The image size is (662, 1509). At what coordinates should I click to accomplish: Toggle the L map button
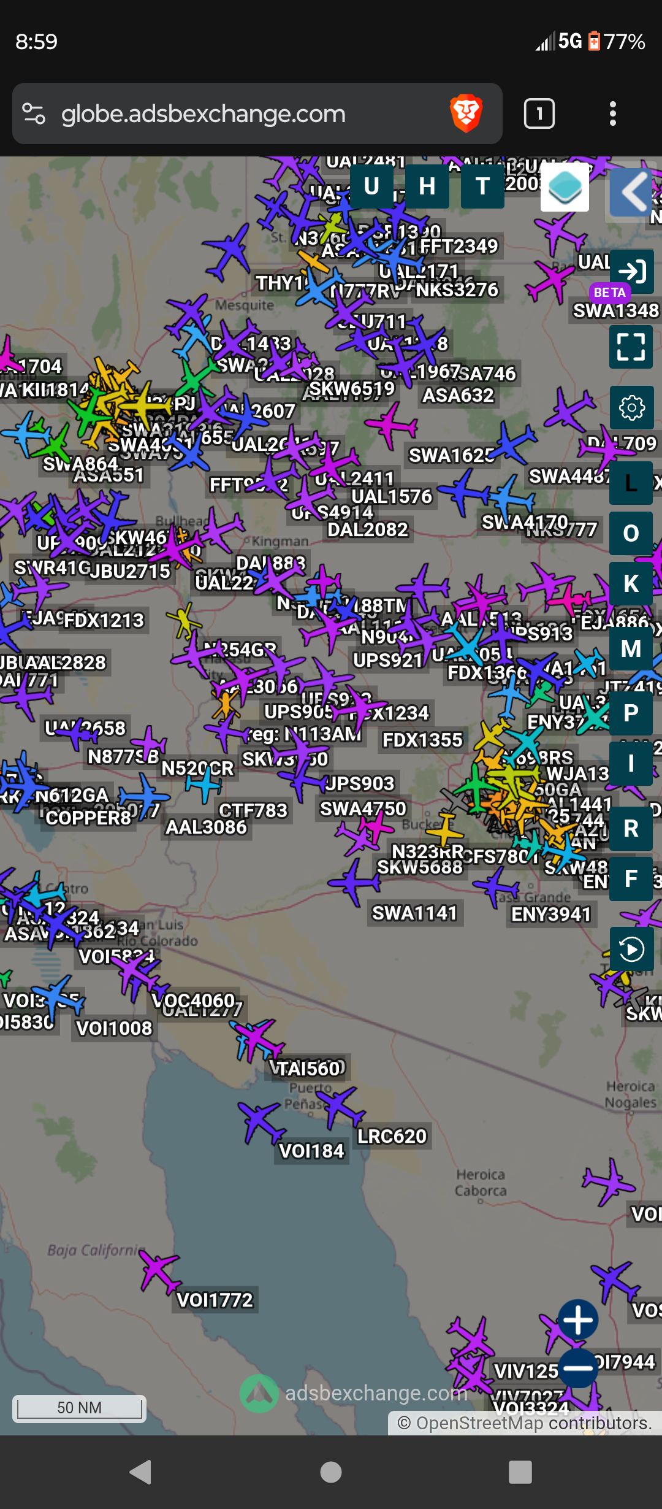(631, 483)
